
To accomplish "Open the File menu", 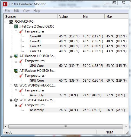I will click(x=7, y=11).
